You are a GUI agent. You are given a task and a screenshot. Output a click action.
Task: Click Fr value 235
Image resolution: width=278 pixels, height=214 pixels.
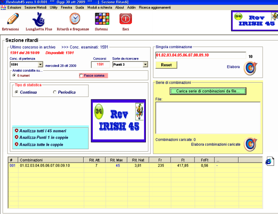[x=161, y=165]
